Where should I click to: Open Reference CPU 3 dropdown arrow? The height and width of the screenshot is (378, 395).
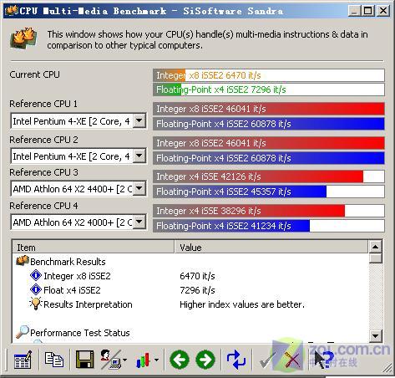139,188
